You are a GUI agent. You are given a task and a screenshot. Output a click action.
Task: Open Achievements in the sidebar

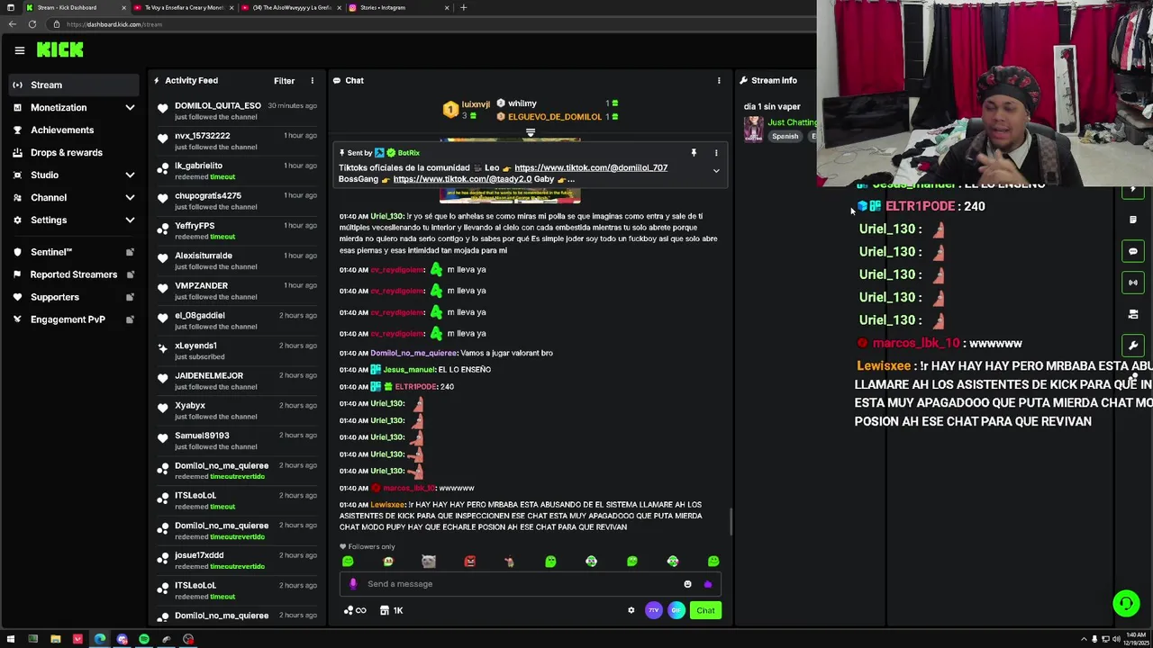click(75, 130)
